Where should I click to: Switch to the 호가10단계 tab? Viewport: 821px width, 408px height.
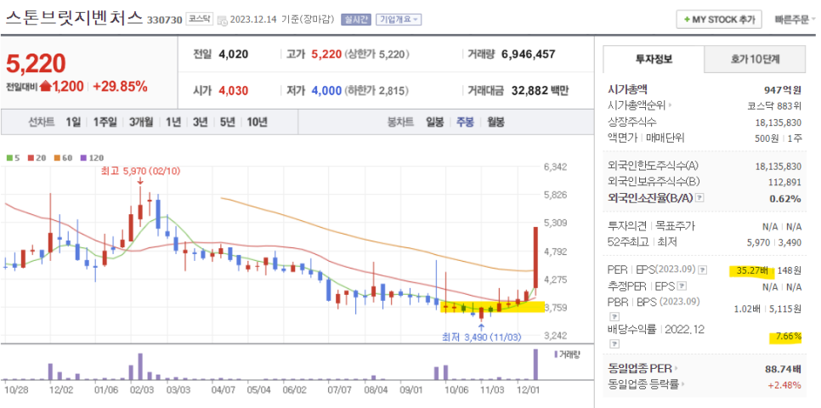click(755, 59)
